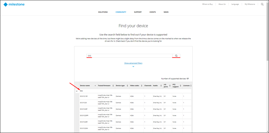Select device DC-D1223FR

click(84, 116)
